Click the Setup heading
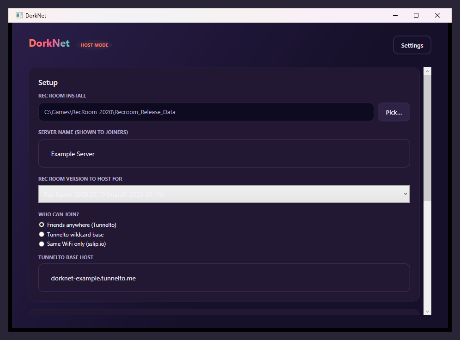Screen dimensions: 460x340 pos(48,83)
